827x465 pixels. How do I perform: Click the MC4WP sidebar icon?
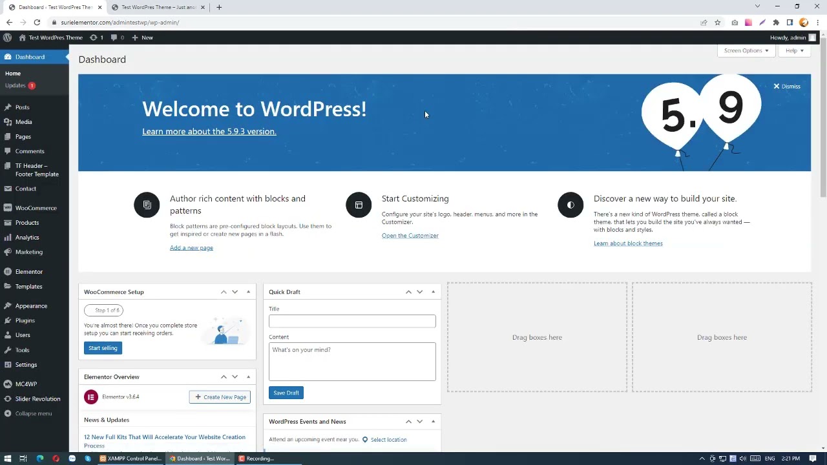click(8, 384)
